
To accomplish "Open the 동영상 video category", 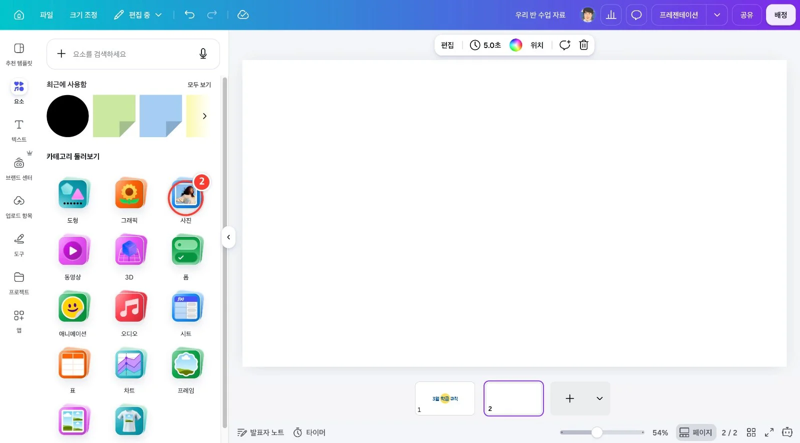I will pyautogui.click(x=73, y=257).
